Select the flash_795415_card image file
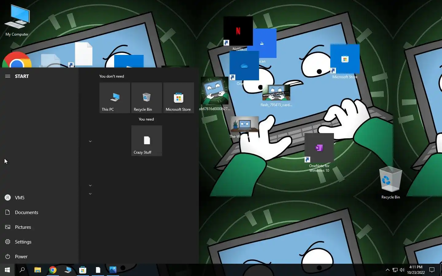Viewport: 442px width, 276px height. (276, 95)
